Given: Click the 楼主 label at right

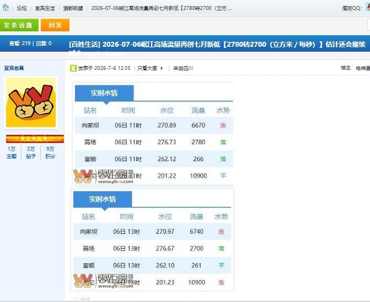Looking at the screenshot, I should tap(346, 68).
